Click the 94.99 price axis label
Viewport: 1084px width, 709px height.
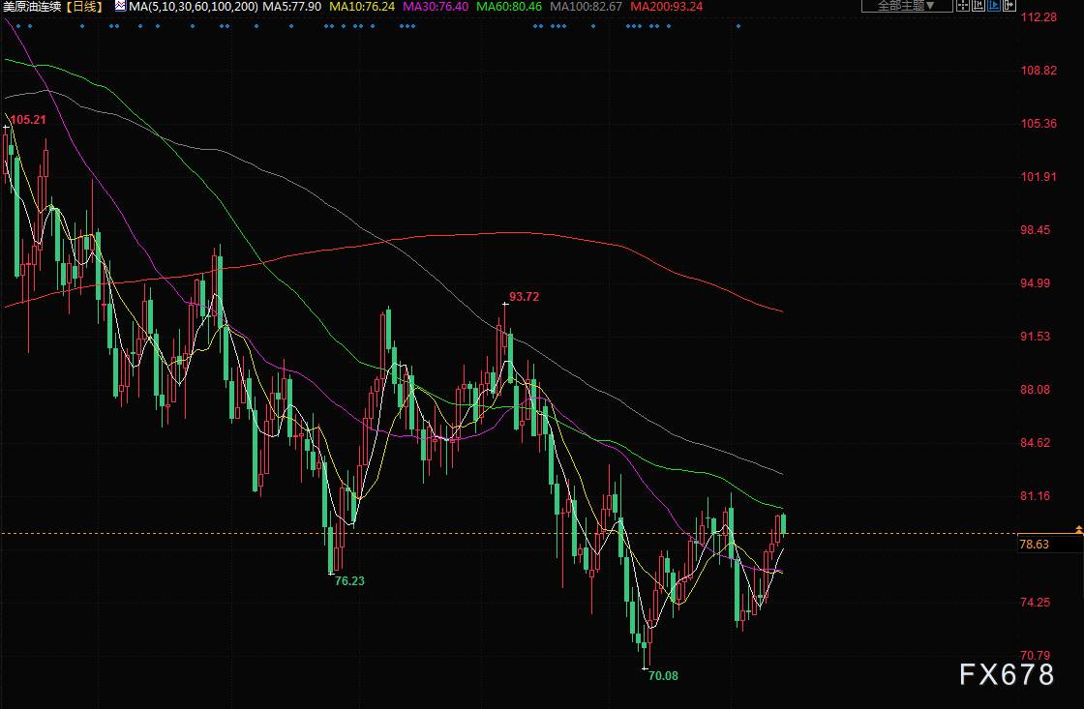pos(1035,283)
